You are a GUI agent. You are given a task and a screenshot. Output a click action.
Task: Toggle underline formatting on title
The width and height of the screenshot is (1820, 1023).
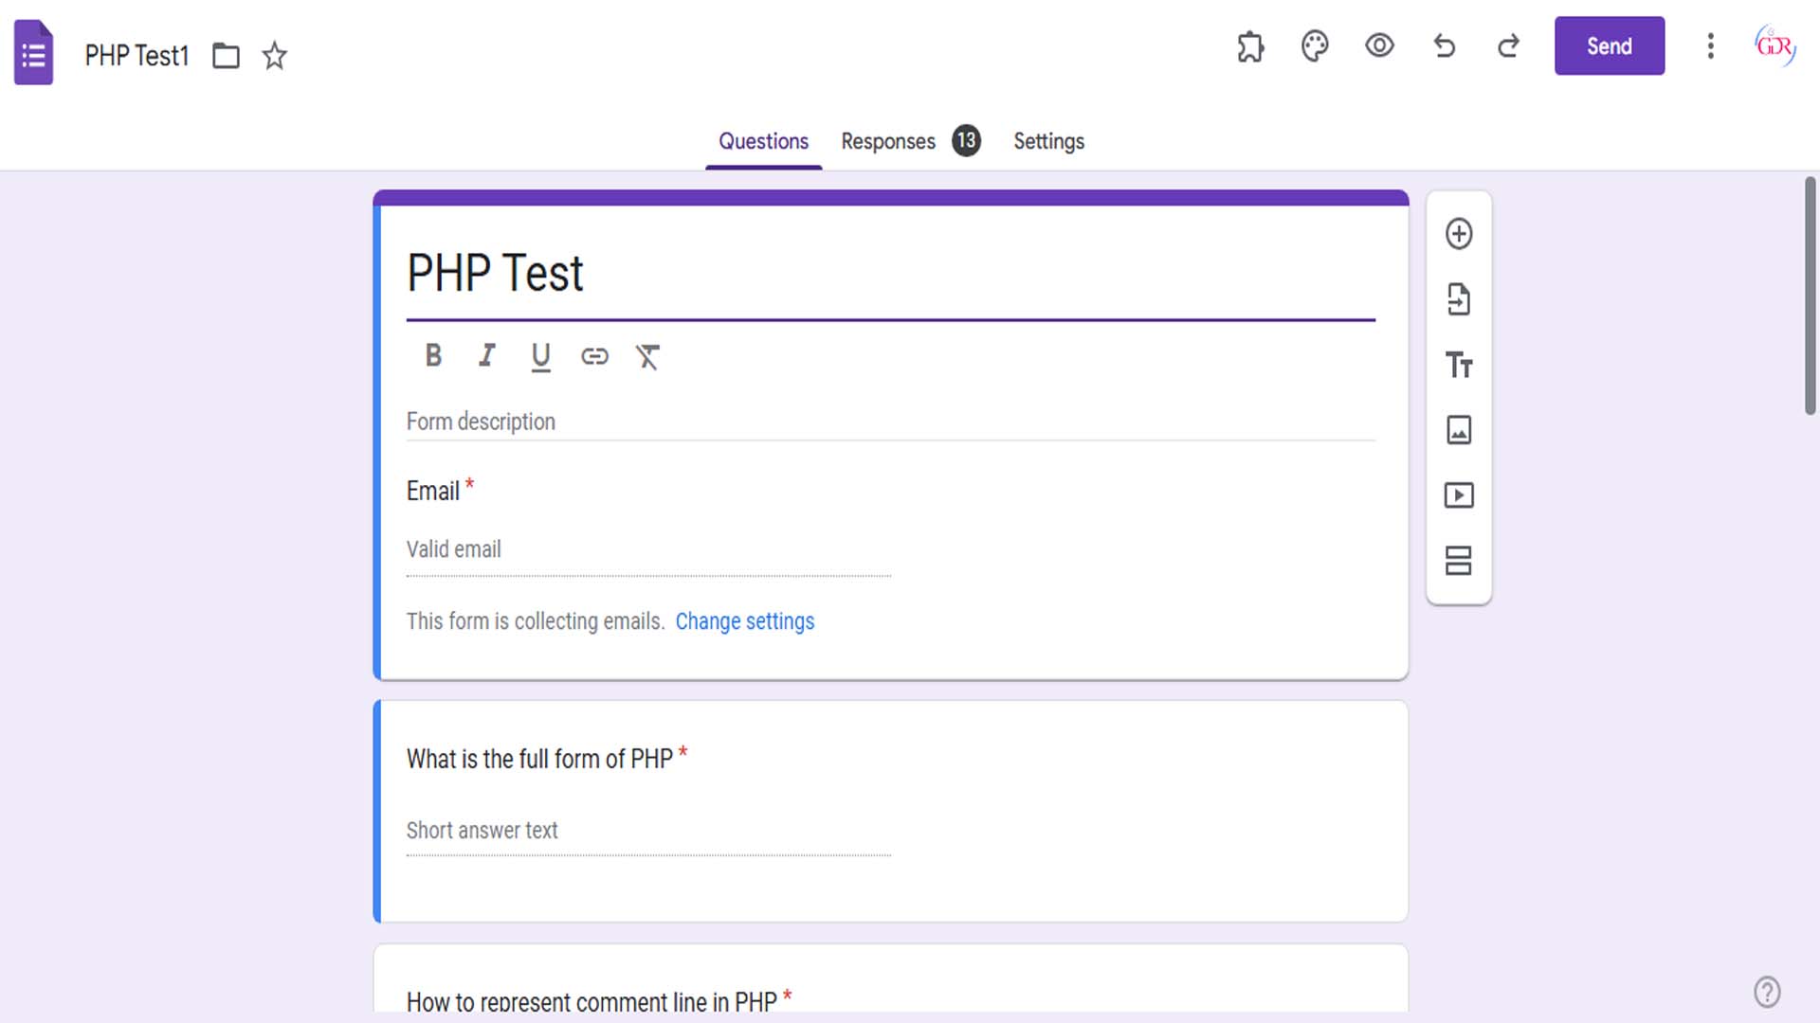pyautogui.click(x=540, y=356)
